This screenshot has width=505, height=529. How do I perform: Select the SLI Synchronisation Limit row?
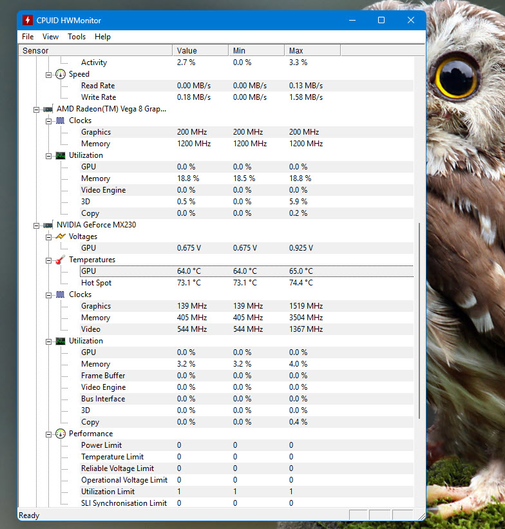[247, 503]
